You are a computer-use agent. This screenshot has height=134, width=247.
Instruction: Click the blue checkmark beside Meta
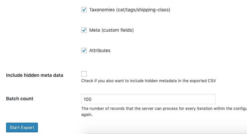[x=84, y=30]
